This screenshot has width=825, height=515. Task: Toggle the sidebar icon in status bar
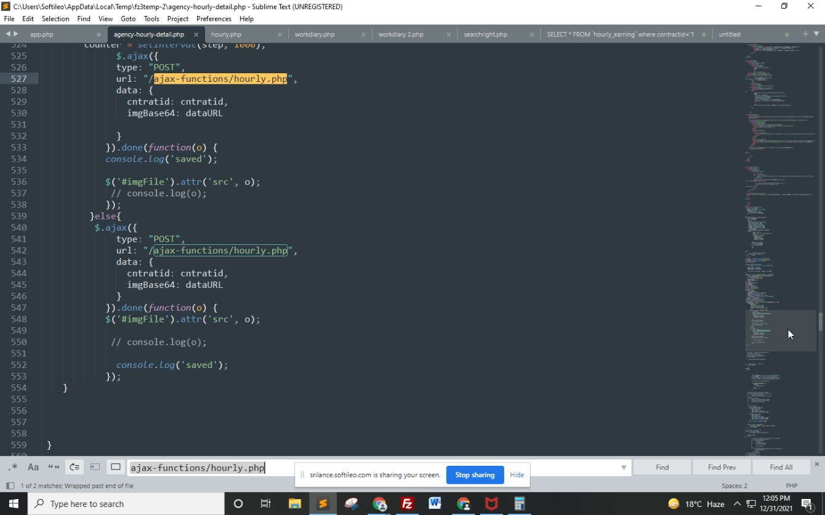point(10,485)
